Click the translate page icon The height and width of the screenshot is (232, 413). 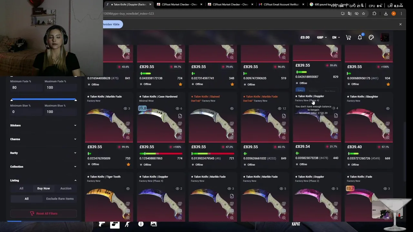tap(349, 14)
